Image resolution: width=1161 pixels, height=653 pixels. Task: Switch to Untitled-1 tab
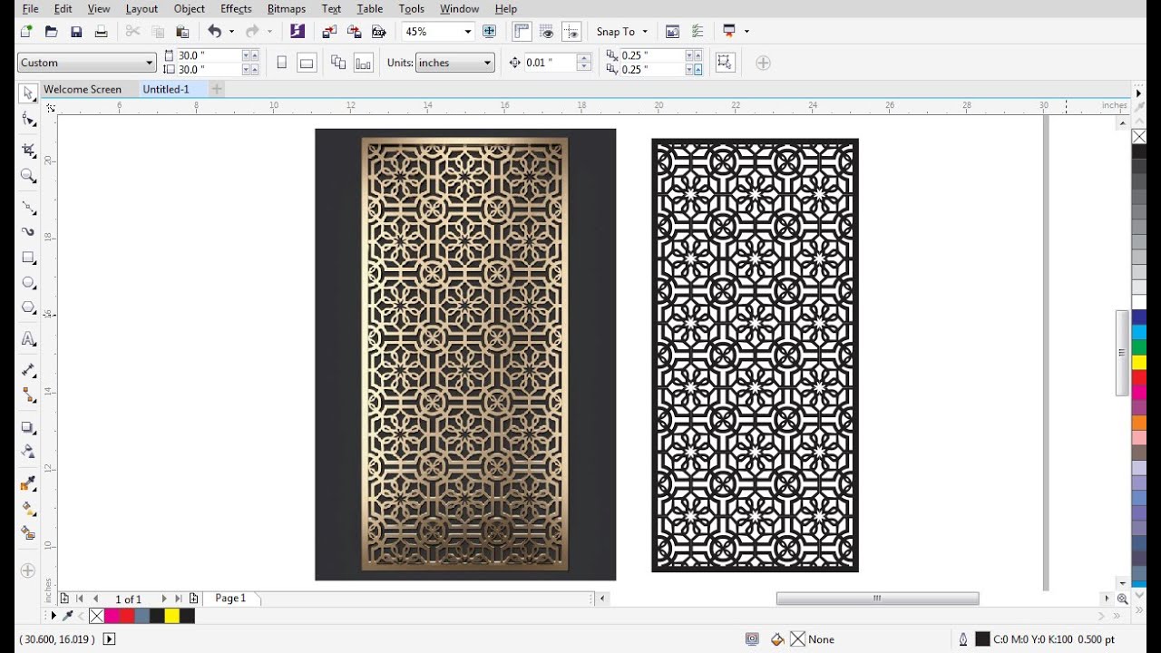pos(166,89)
